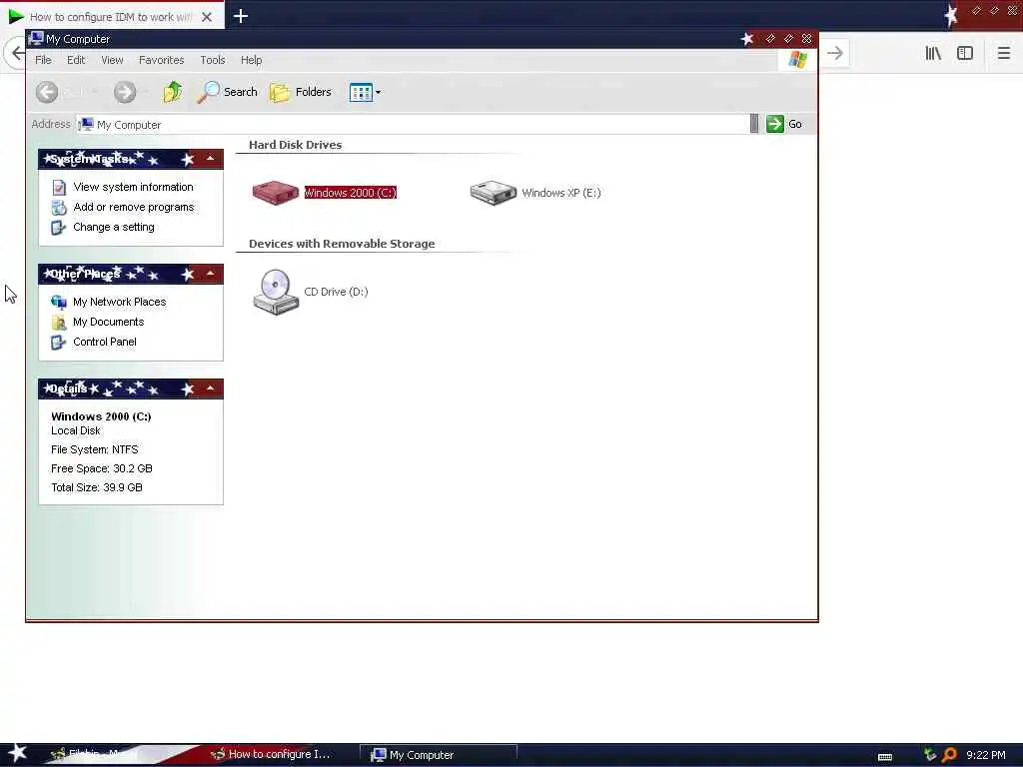Open the address bar dropdown
Screen dimensions: 1023x767
click(754, 123)
